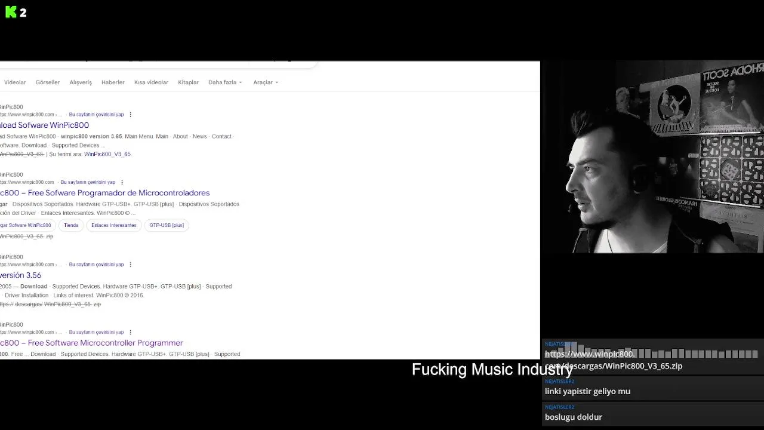Switch to the Kısa videolar tab
This screenshot has height=430, width=764.
[151, 82]
